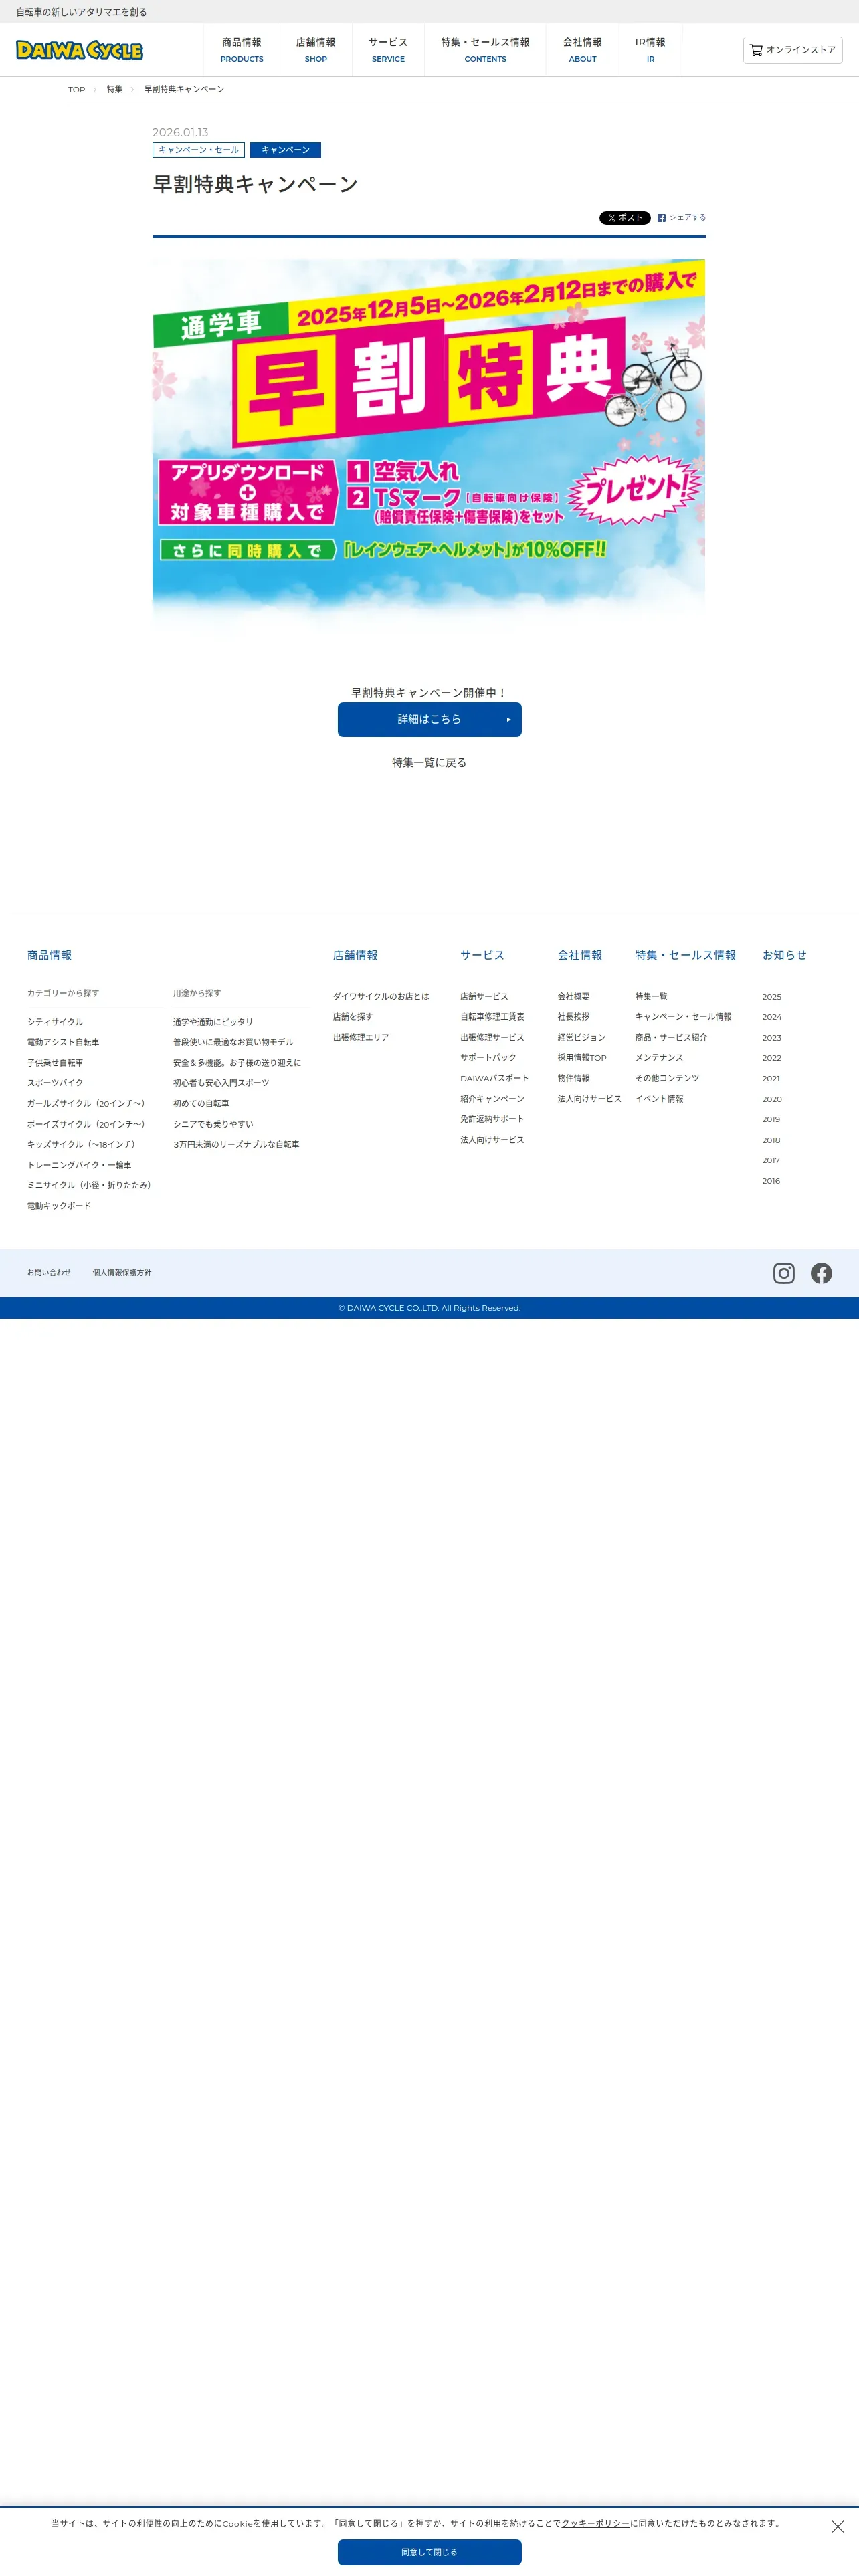Open the 店舗情報 SHOP menu
This screenshot has width=859, height=2576.
tap(316, 50)
